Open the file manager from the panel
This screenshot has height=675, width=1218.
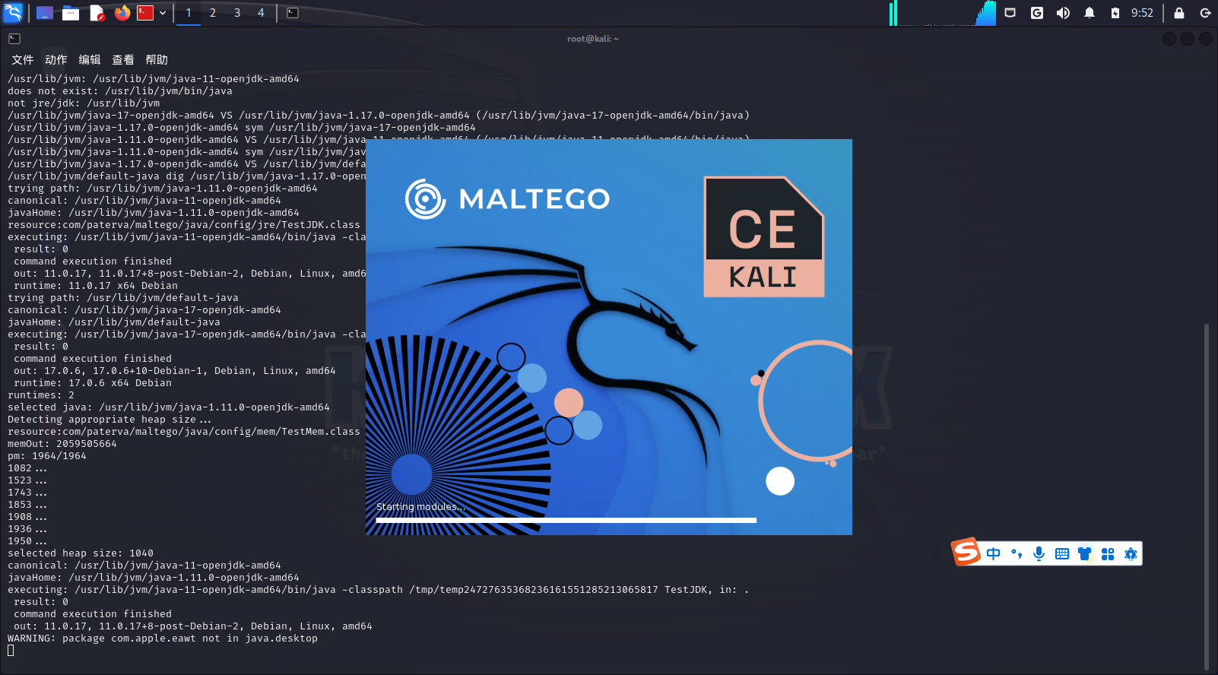pos(71,13)
